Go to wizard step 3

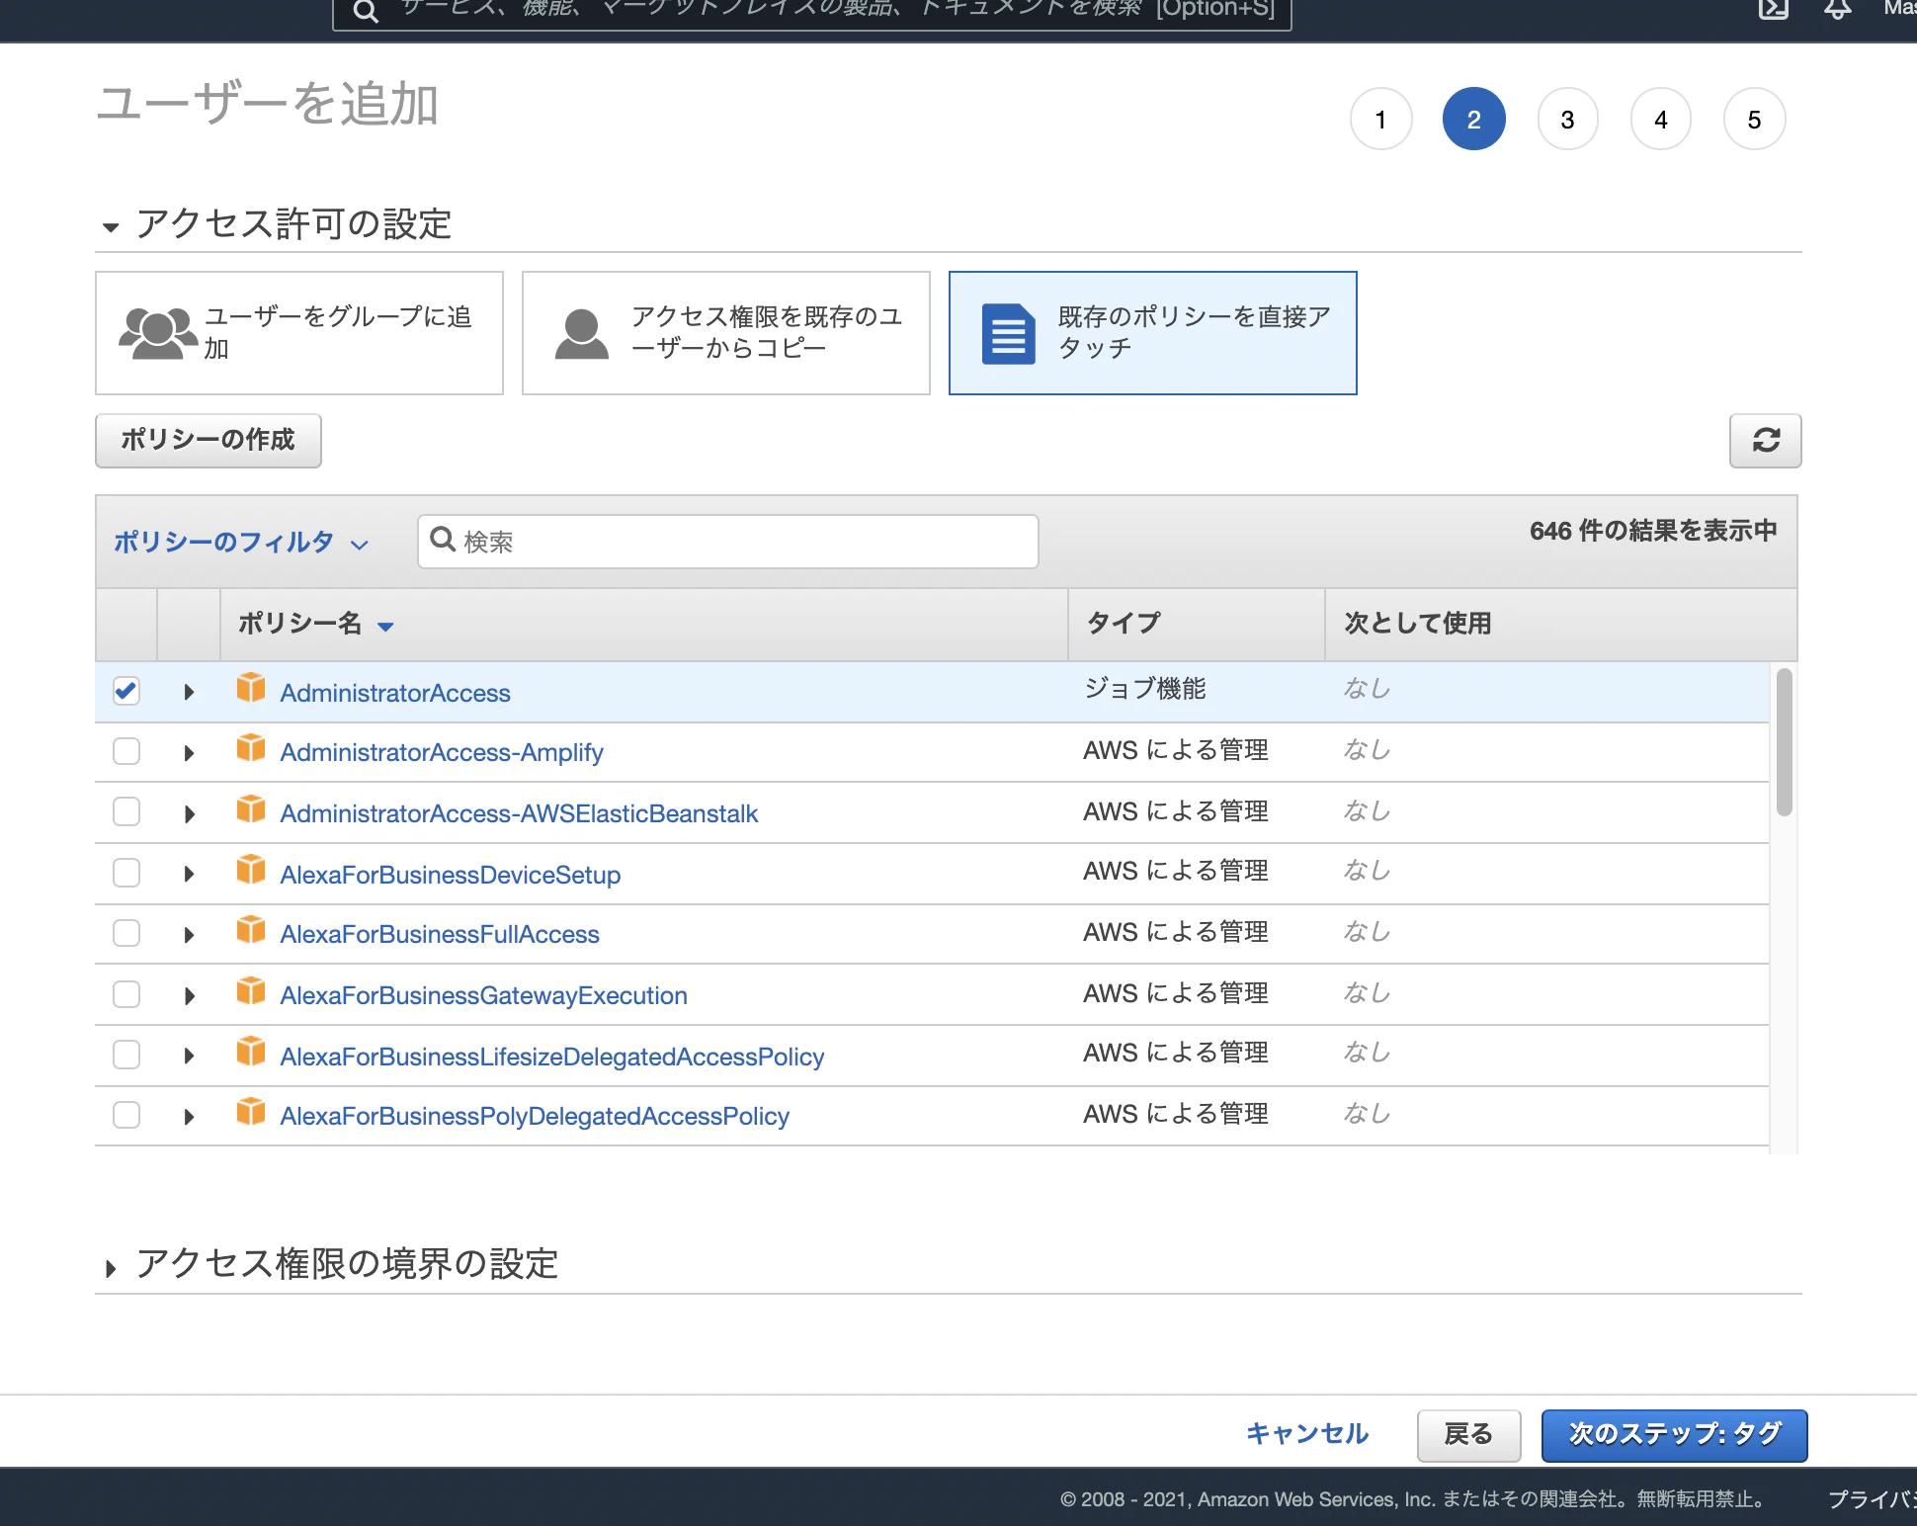point(1567,120)
